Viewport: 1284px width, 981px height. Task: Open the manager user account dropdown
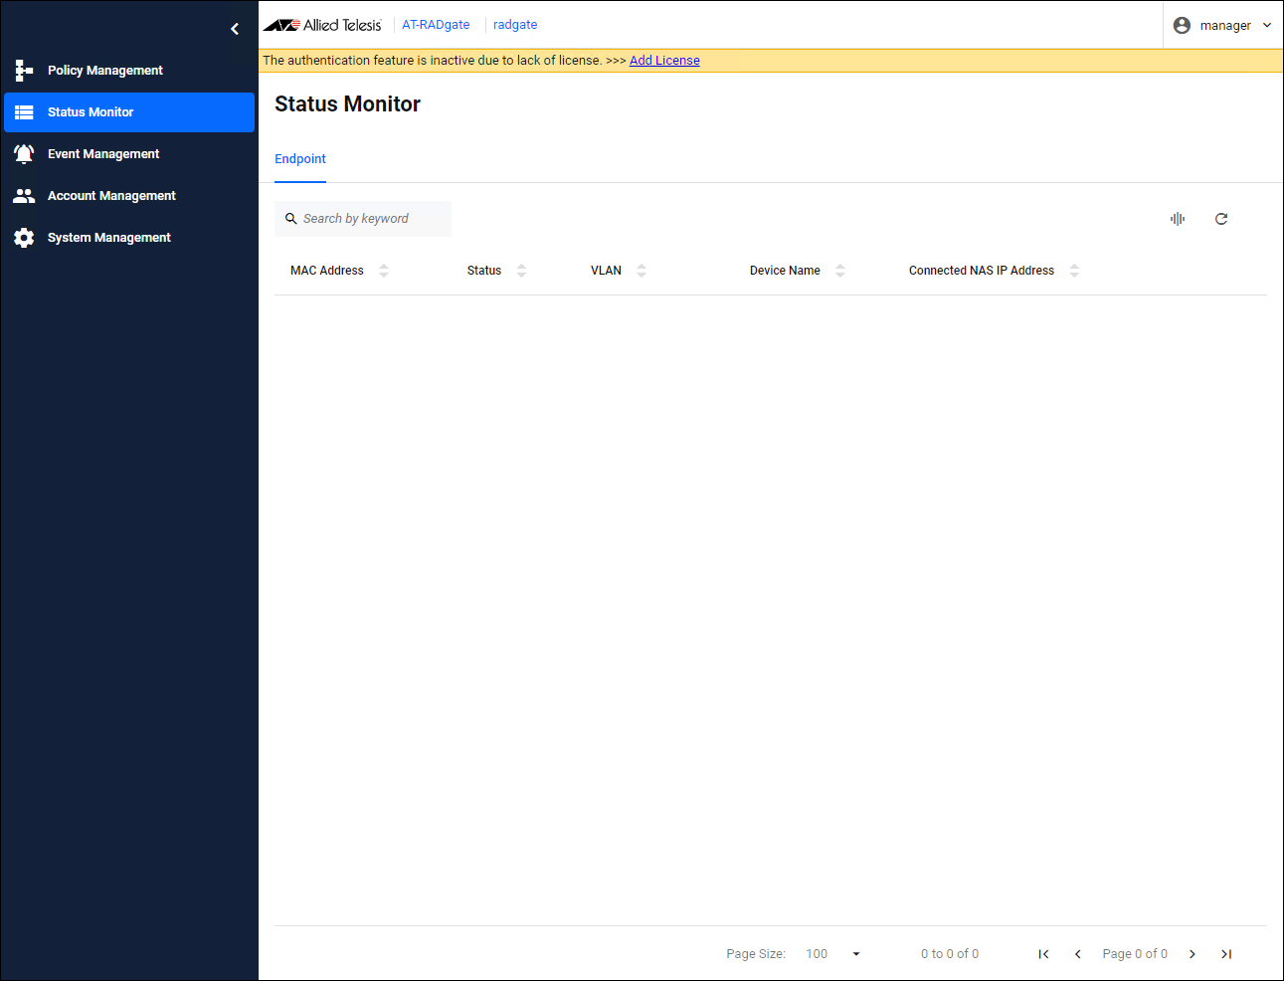(x=1222, y=26)
